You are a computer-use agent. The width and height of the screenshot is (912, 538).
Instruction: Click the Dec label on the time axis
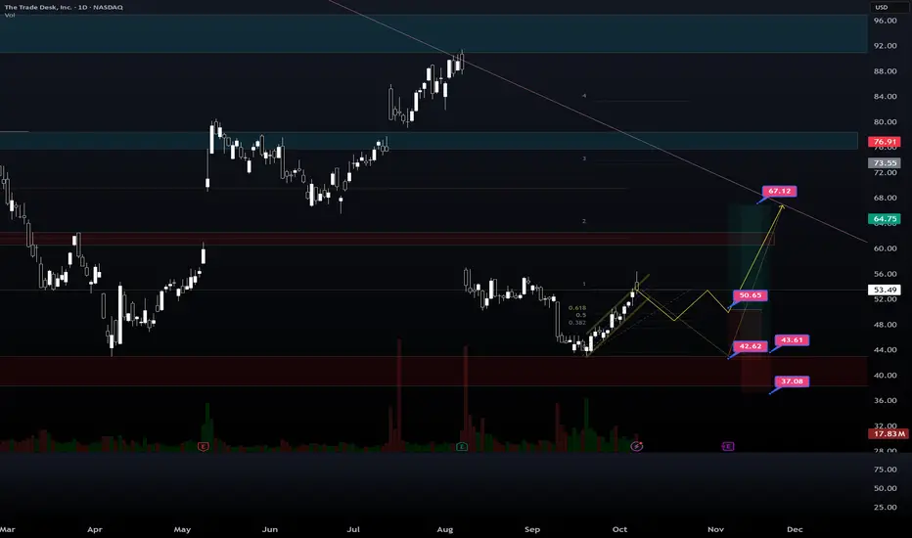[x=795, y=529]
